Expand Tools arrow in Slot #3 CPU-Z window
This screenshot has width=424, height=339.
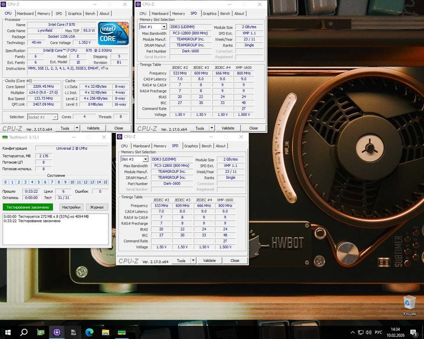[193, 261]
